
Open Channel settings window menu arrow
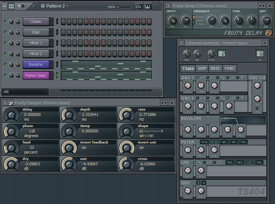tap(182, 43)
